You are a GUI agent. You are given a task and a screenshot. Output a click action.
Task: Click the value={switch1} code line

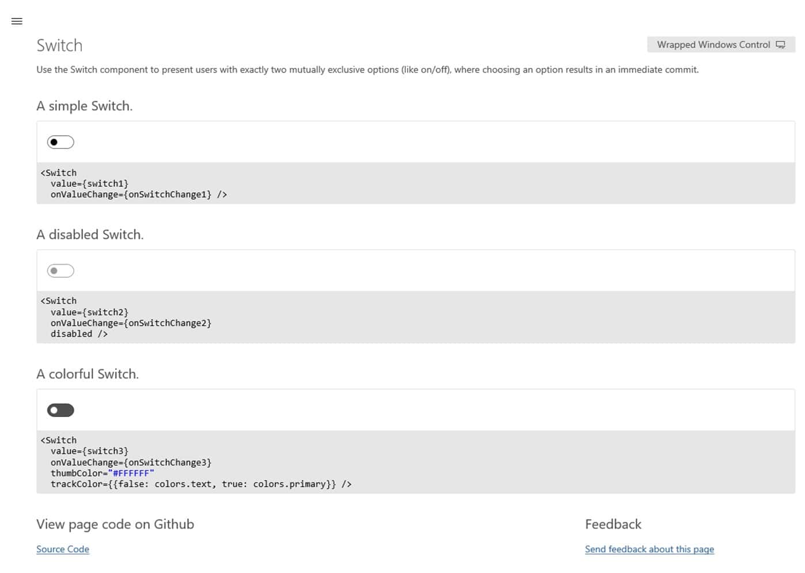pos(89,184)
